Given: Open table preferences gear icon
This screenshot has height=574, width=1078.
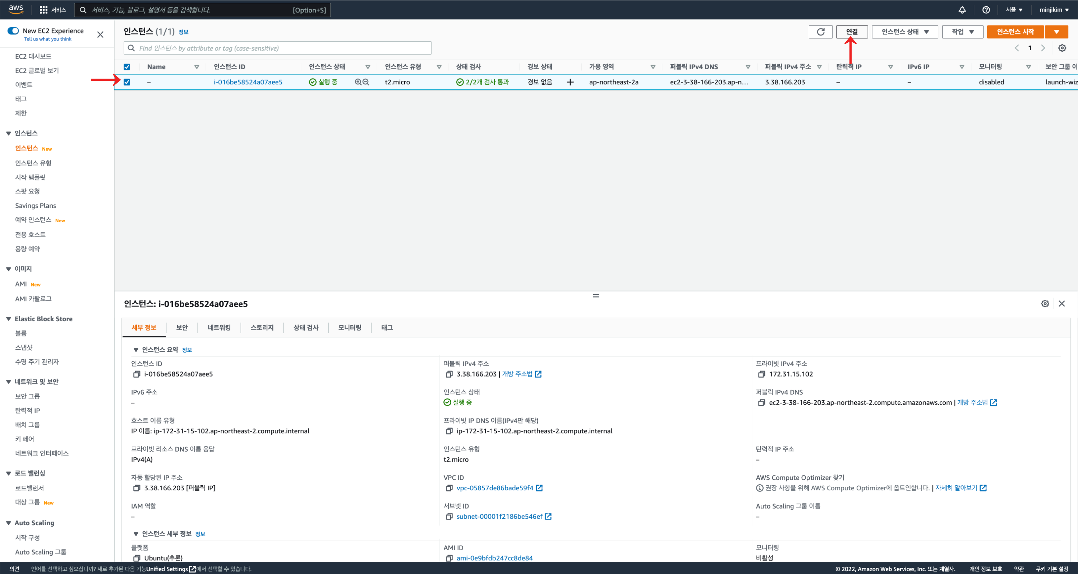Looking at the screenshot, I should (x=1062, y=48).
